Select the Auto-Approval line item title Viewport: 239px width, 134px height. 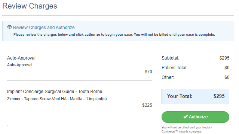point(21,58)
